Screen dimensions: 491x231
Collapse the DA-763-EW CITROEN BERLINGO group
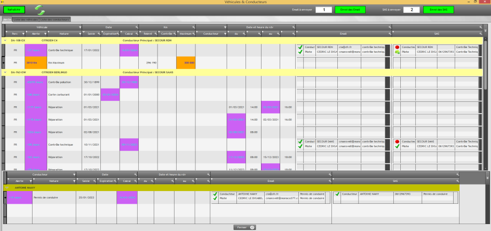pos(5,71)
